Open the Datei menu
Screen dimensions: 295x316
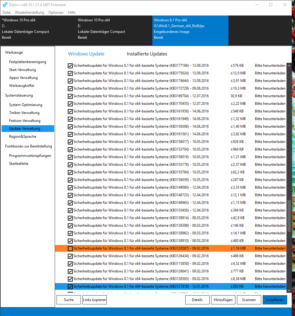coord(6,12)
